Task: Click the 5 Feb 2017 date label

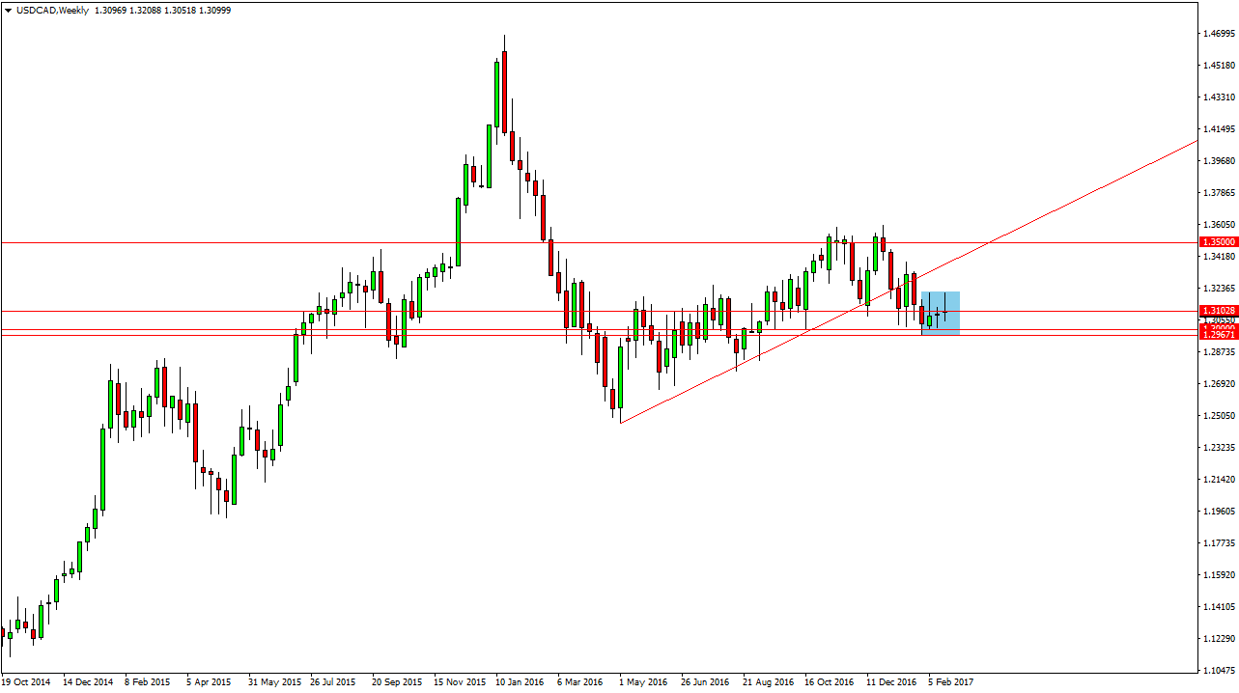Action: point(951,681)
